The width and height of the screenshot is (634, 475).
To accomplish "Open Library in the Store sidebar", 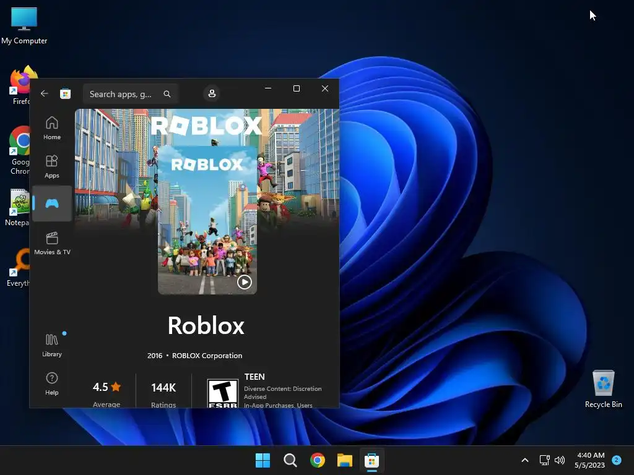I will click(x=52, y=345).
